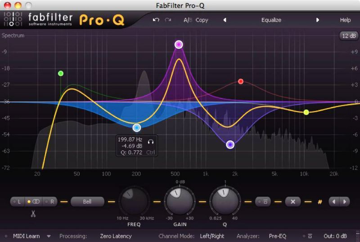Select the next band arrow

[x=344, y=202]
